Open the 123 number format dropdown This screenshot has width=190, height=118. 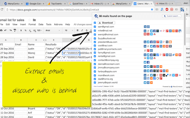(39, 30)
